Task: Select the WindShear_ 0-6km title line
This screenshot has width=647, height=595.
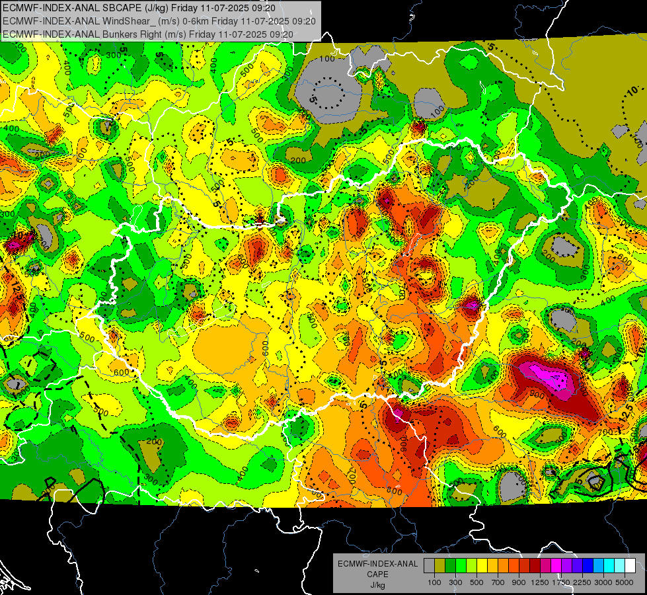Action: pos(159,21)
